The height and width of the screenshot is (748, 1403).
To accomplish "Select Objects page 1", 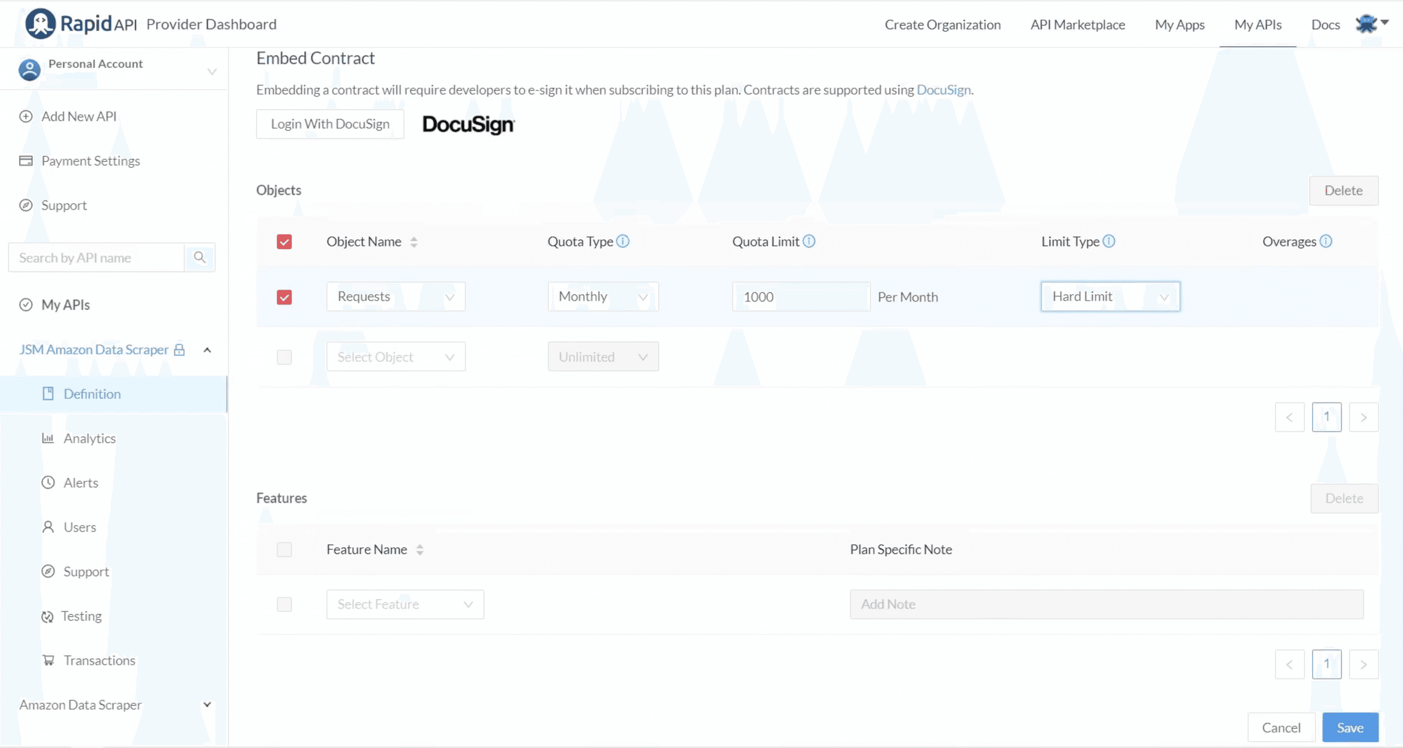I will (1326, 417).
